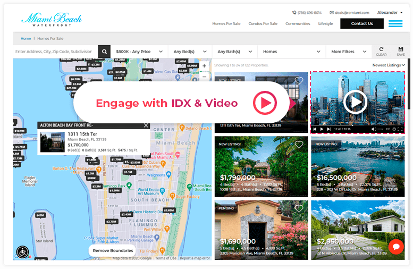
Task: Open Condos For Sale nav menu
Action: [x=263, y=24]
